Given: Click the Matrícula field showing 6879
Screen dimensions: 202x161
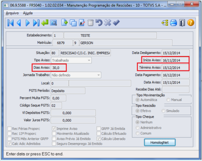Looking at the screenshot, I should coord(62,43).
